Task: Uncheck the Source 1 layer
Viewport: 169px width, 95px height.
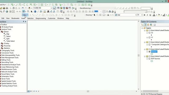Action: 149,52
